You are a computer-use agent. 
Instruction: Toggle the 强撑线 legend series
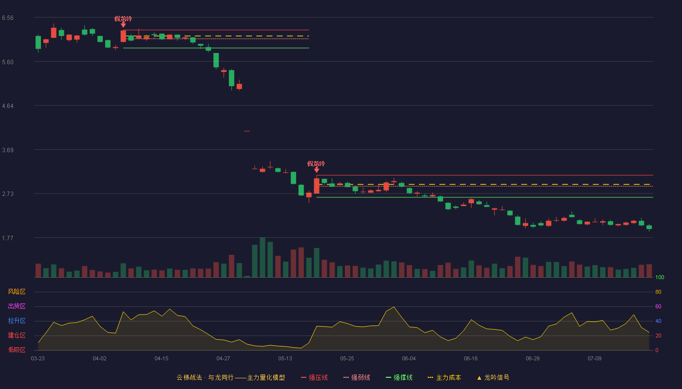pyautogui.click(x=399, y=377)
